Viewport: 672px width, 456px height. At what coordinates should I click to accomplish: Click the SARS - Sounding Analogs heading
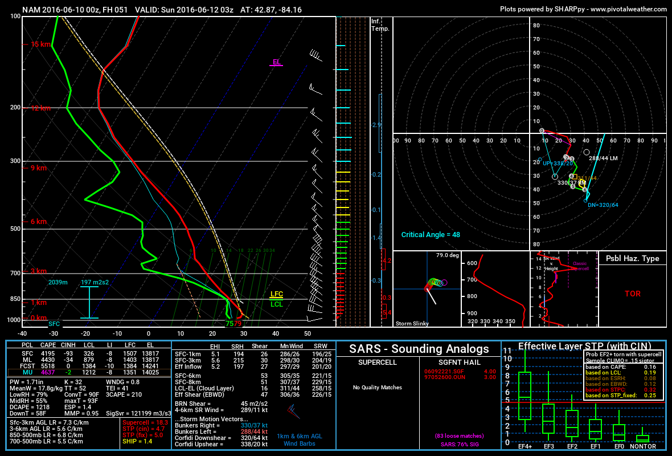click(x=419, y=349)
